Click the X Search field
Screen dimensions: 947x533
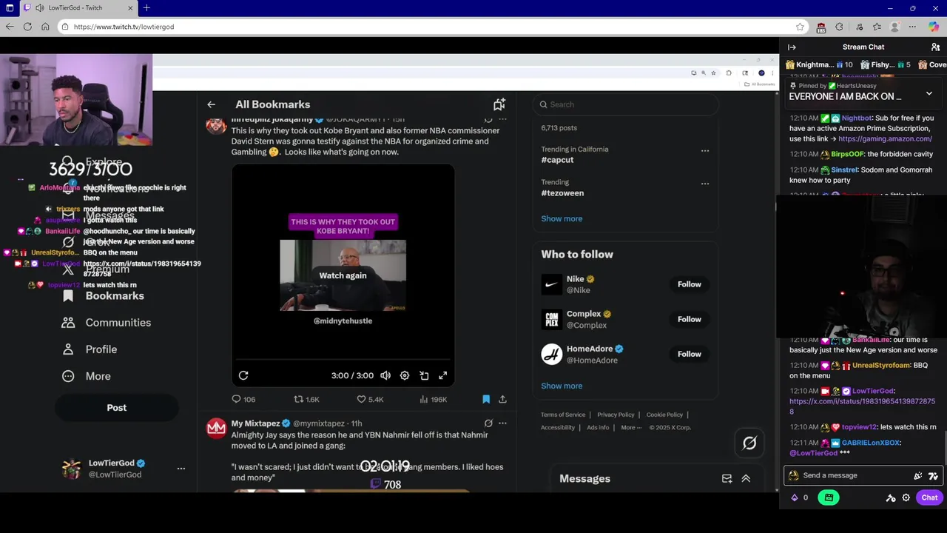(626, 104)
